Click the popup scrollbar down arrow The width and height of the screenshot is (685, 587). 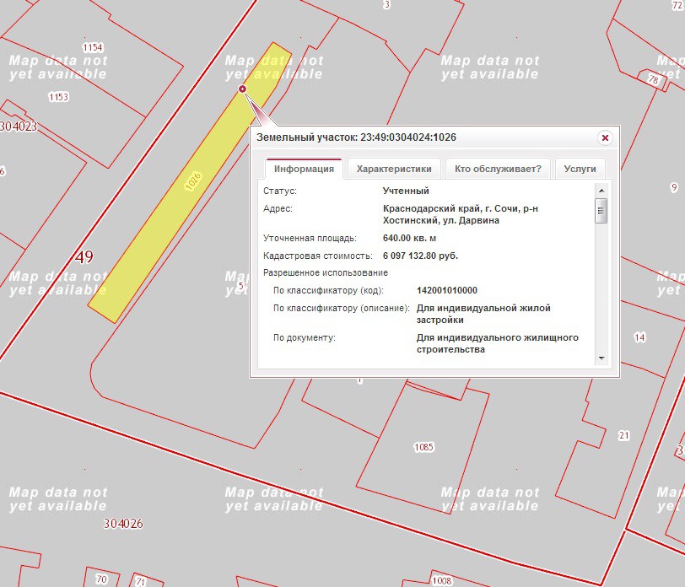601,358
